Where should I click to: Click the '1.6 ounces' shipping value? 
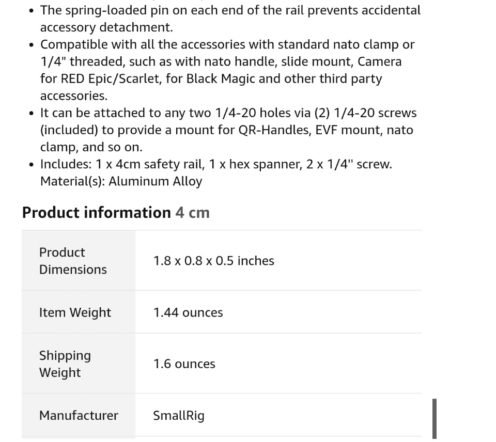[x=184, y=364]
